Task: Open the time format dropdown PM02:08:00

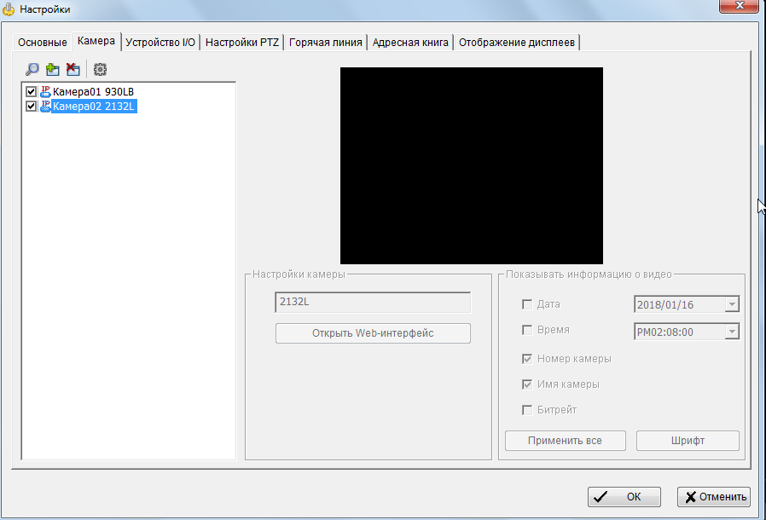Action: 731,332
